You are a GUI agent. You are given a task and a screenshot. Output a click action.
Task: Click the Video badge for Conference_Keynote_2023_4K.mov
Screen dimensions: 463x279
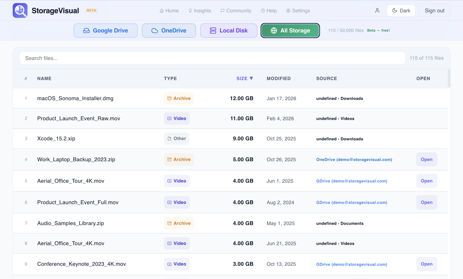tap(177, 264)
